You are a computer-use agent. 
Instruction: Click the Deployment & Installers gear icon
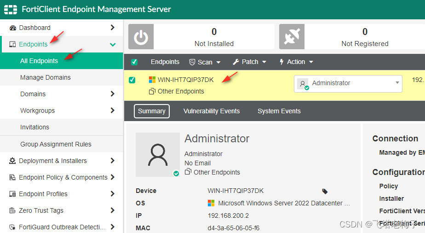[12, 161]
